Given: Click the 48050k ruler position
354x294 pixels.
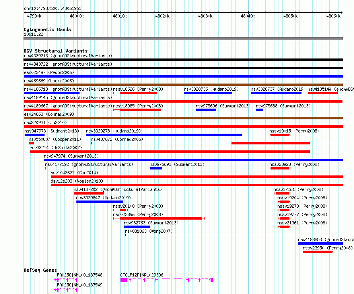Looking at the screenshot, I should pyautogui.click(x=290, y=16).
